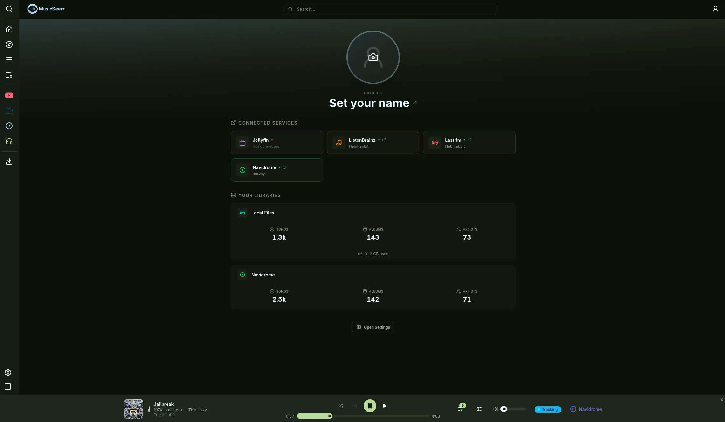Open the playlists icon in the sidebar
Screen dimensions: 725x422
[x=9, y=75]
